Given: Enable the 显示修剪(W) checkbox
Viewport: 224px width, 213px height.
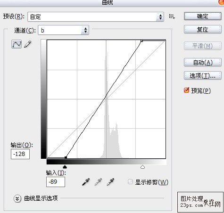Looking at the screenshot, I should [x=130, y=182].
